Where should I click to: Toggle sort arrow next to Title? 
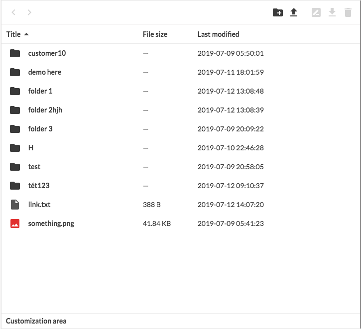26,34
